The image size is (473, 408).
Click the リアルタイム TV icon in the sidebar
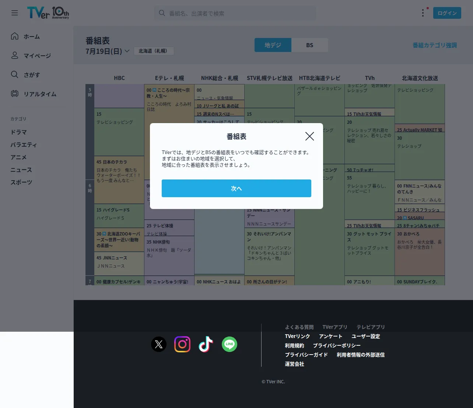click(15, 94)
